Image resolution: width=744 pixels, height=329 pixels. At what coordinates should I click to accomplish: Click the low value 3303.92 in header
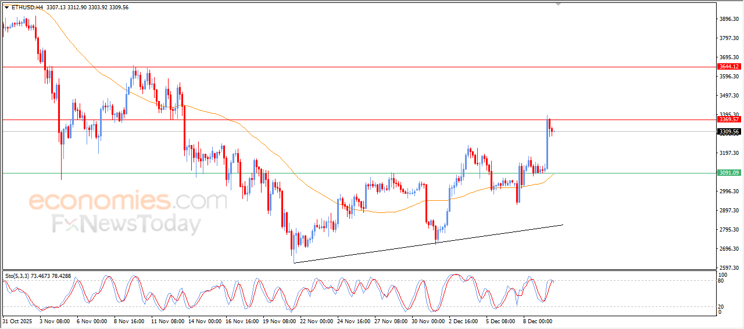click(98, 8)
